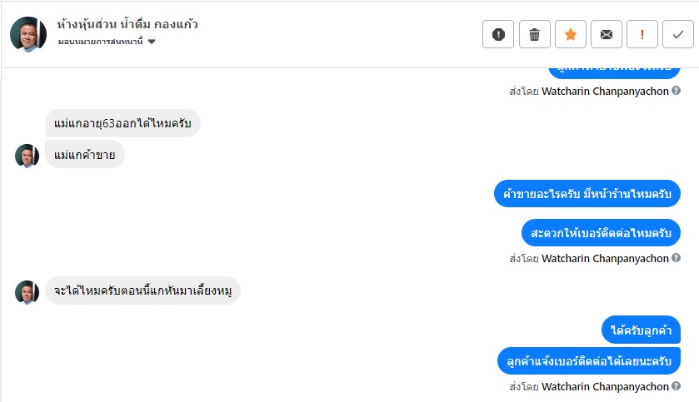Click help icon below ลูกค้าแจ้งเบอร์ติดต่อได้เลยนะครับ message
Viewport: 699px width, 402px height.
[677, 387]
